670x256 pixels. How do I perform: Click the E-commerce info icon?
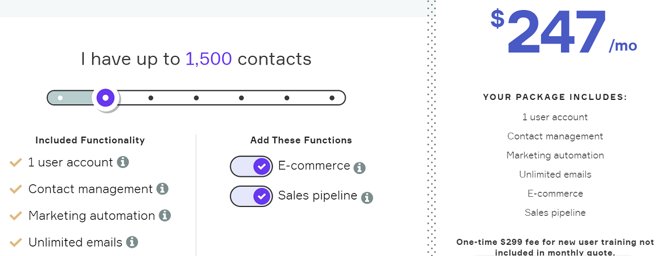pos(360,168)
